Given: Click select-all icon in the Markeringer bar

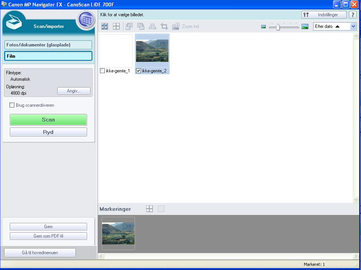Looking at the screenshot, I should click(150, 209).
